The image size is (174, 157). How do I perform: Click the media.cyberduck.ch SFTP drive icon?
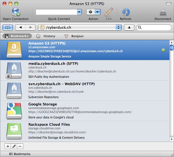click(14, 70)
